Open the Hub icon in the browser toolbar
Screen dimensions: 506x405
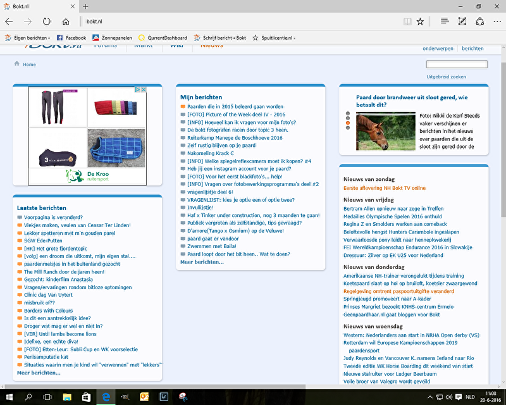pyautogui.click(x=445, y=22)
